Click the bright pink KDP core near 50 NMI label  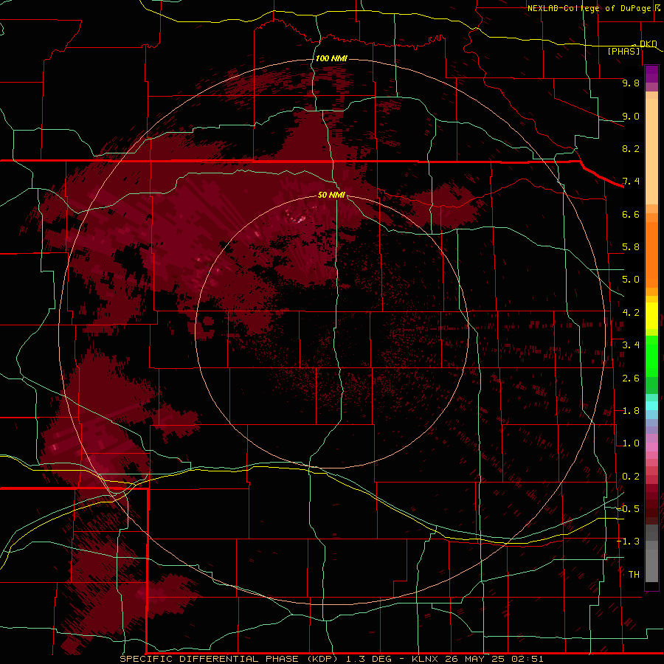(300, 219)
